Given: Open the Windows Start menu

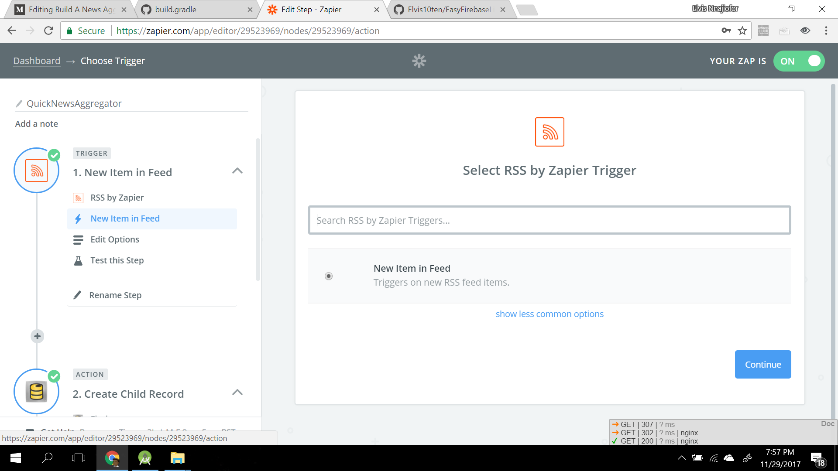Looking at the screenshot, I should pyautogui.click(x=16, y=458).
